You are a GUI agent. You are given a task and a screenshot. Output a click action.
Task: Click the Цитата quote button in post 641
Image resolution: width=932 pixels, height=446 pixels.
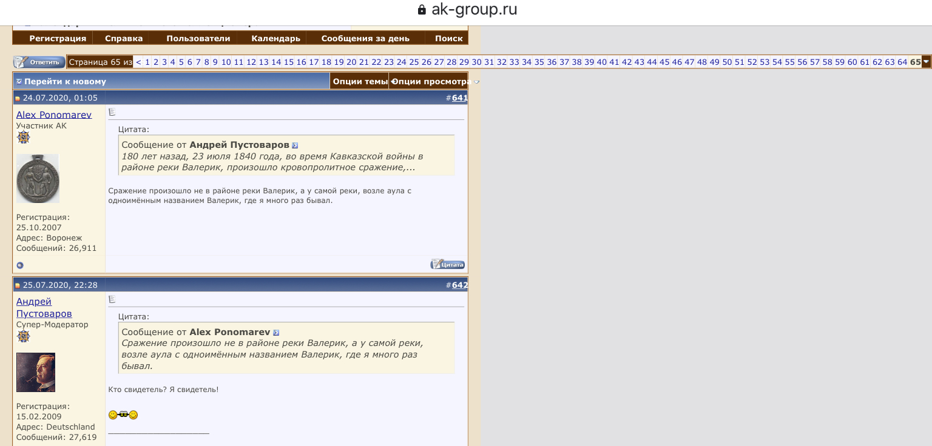click(x=447, y=264)
